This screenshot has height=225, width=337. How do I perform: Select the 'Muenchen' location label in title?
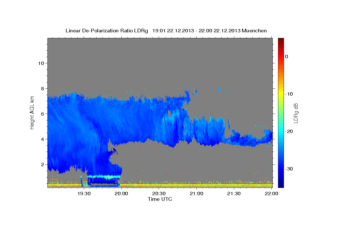point(255,31)
